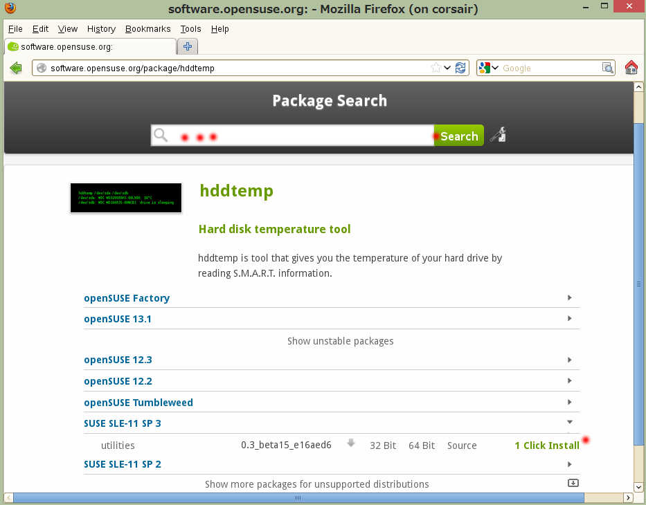Click the horizontal scrollbar thumb
Viewport: 646px width, 505px height.
click(x=298, y=497)
